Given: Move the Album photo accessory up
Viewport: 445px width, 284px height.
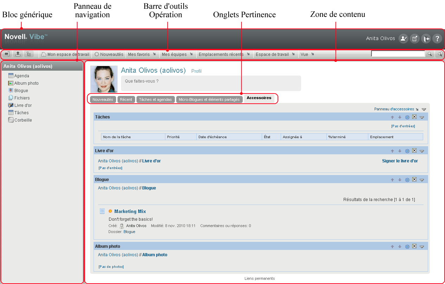Looking at the screenshot, I should 393,246.
